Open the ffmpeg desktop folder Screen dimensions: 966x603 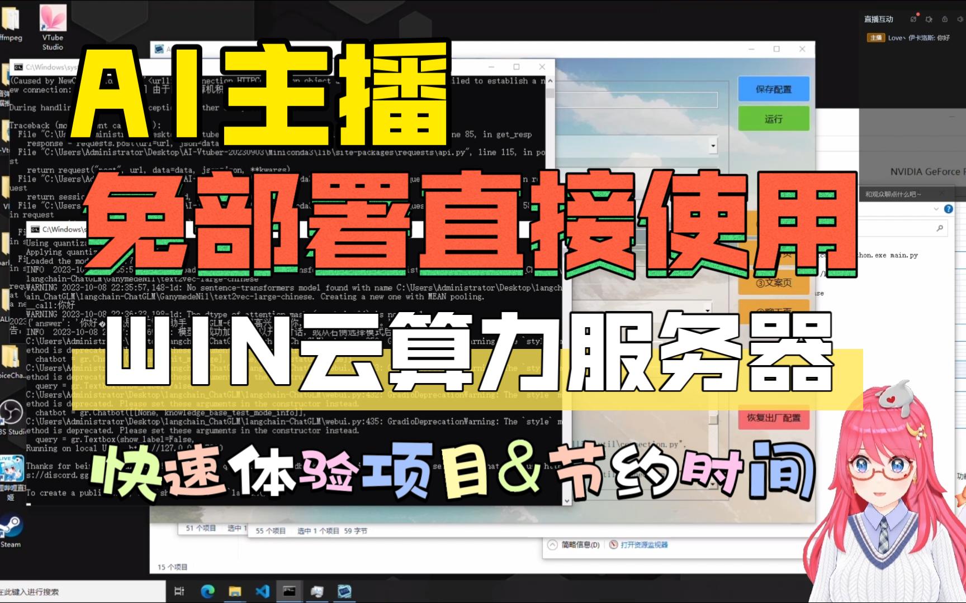[11, 23]
